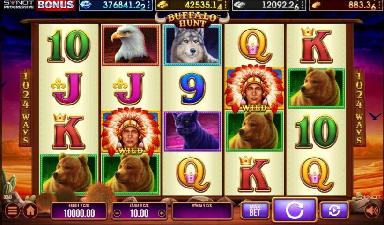Increase the bet with the plus icon
Image resolution: width=384 pixels, height=225 pixels.
coord(162,213)
